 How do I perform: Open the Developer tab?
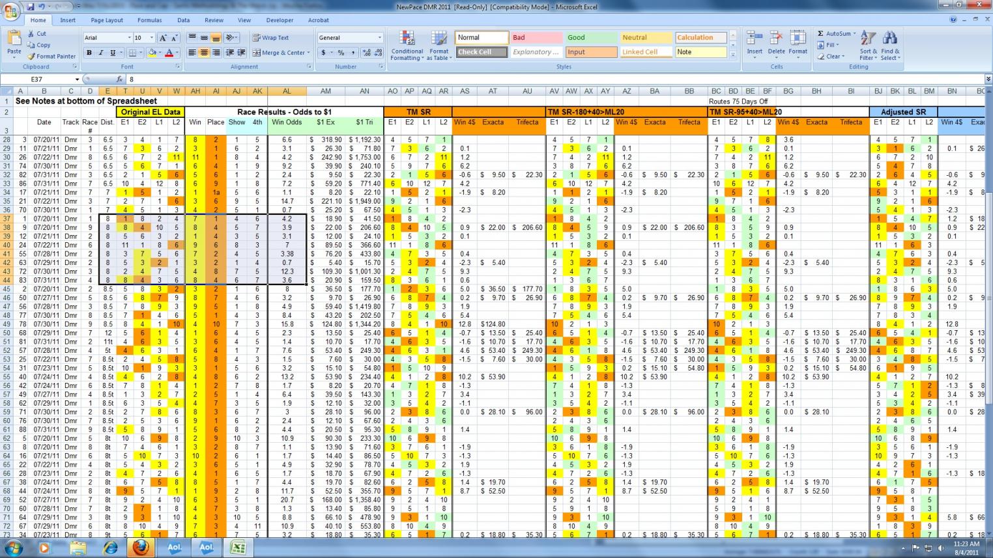coord(280,20)
